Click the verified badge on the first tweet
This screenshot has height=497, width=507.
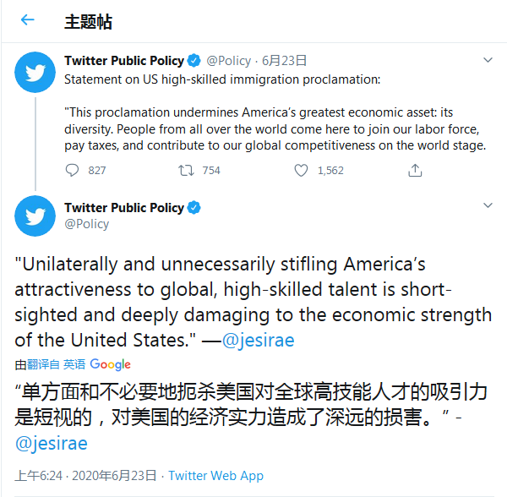pos(194,61)
